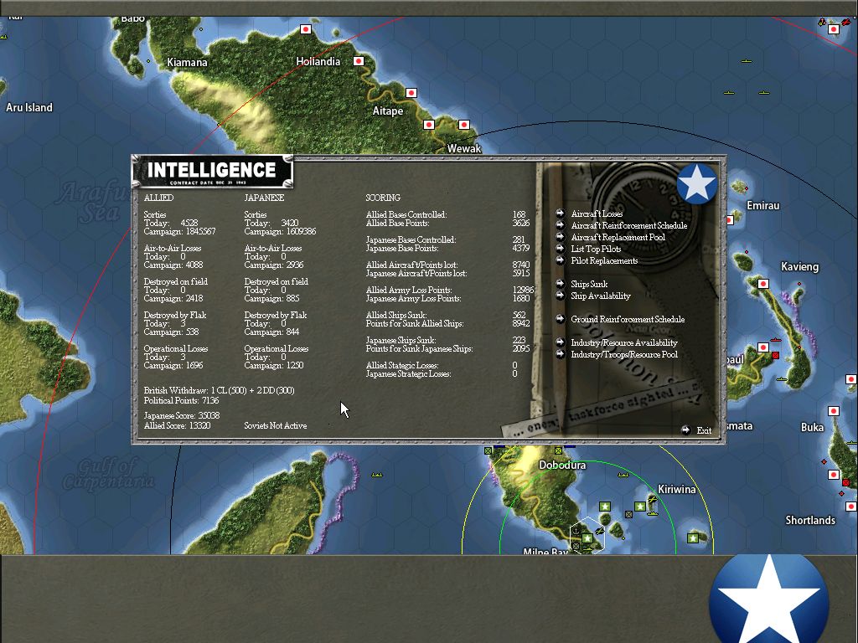The height and width of the screenshot is (643, 858).
Task: Click the blue star emblem in Intelligence panel
Action: point(696,183)
